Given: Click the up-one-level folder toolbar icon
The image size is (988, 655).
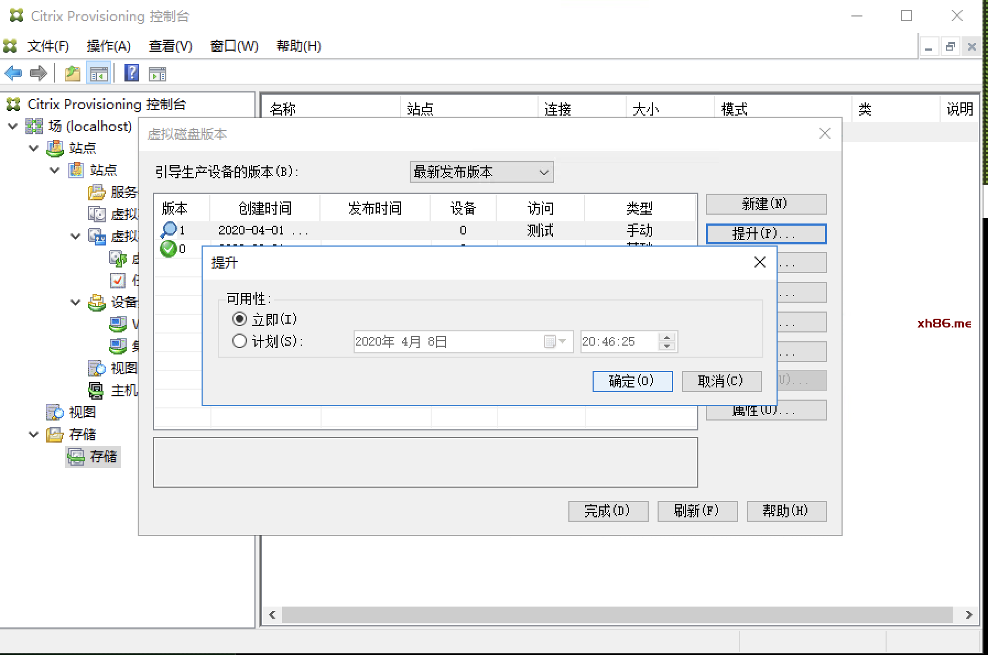Looking at the screenshot, I should [x=73, y=73].
